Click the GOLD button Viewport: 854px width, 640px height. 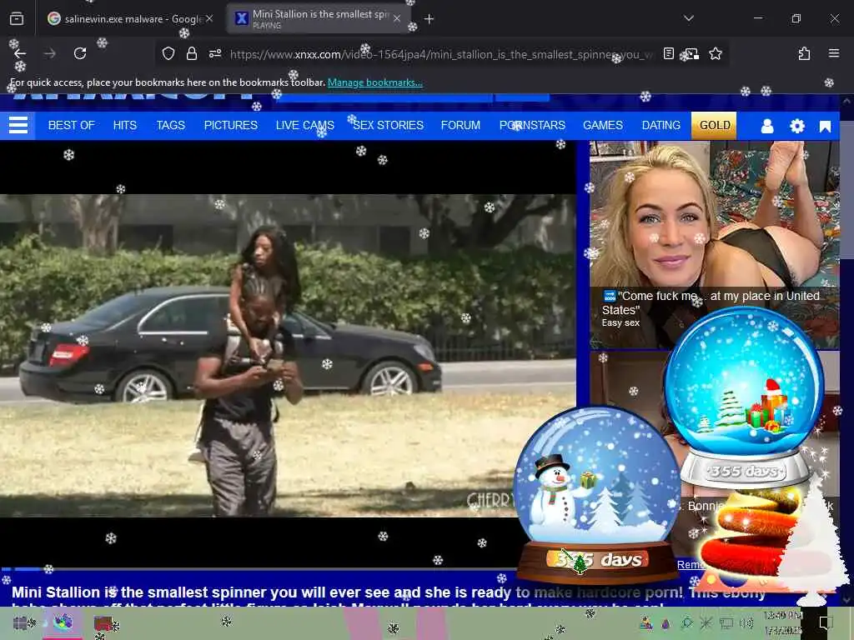714,126
